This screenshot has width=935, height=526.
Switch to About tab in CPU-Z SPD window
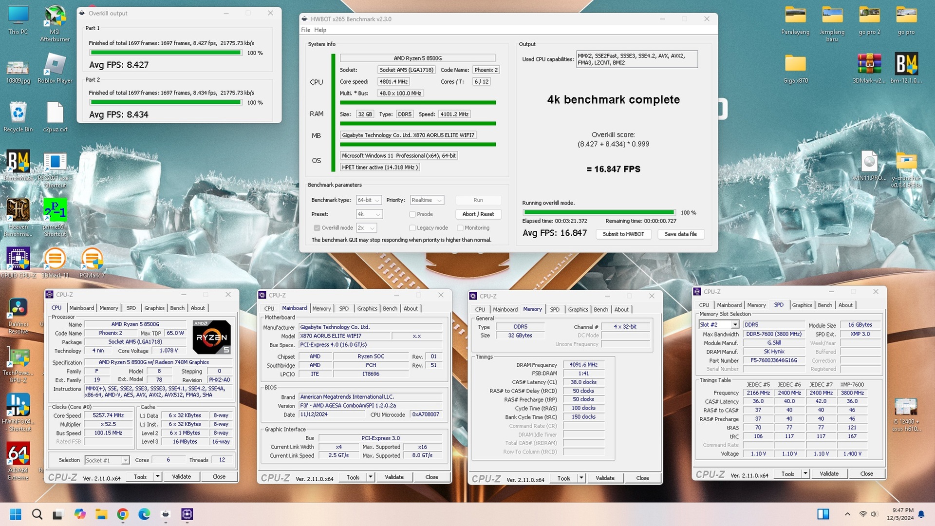pos(845,305)
